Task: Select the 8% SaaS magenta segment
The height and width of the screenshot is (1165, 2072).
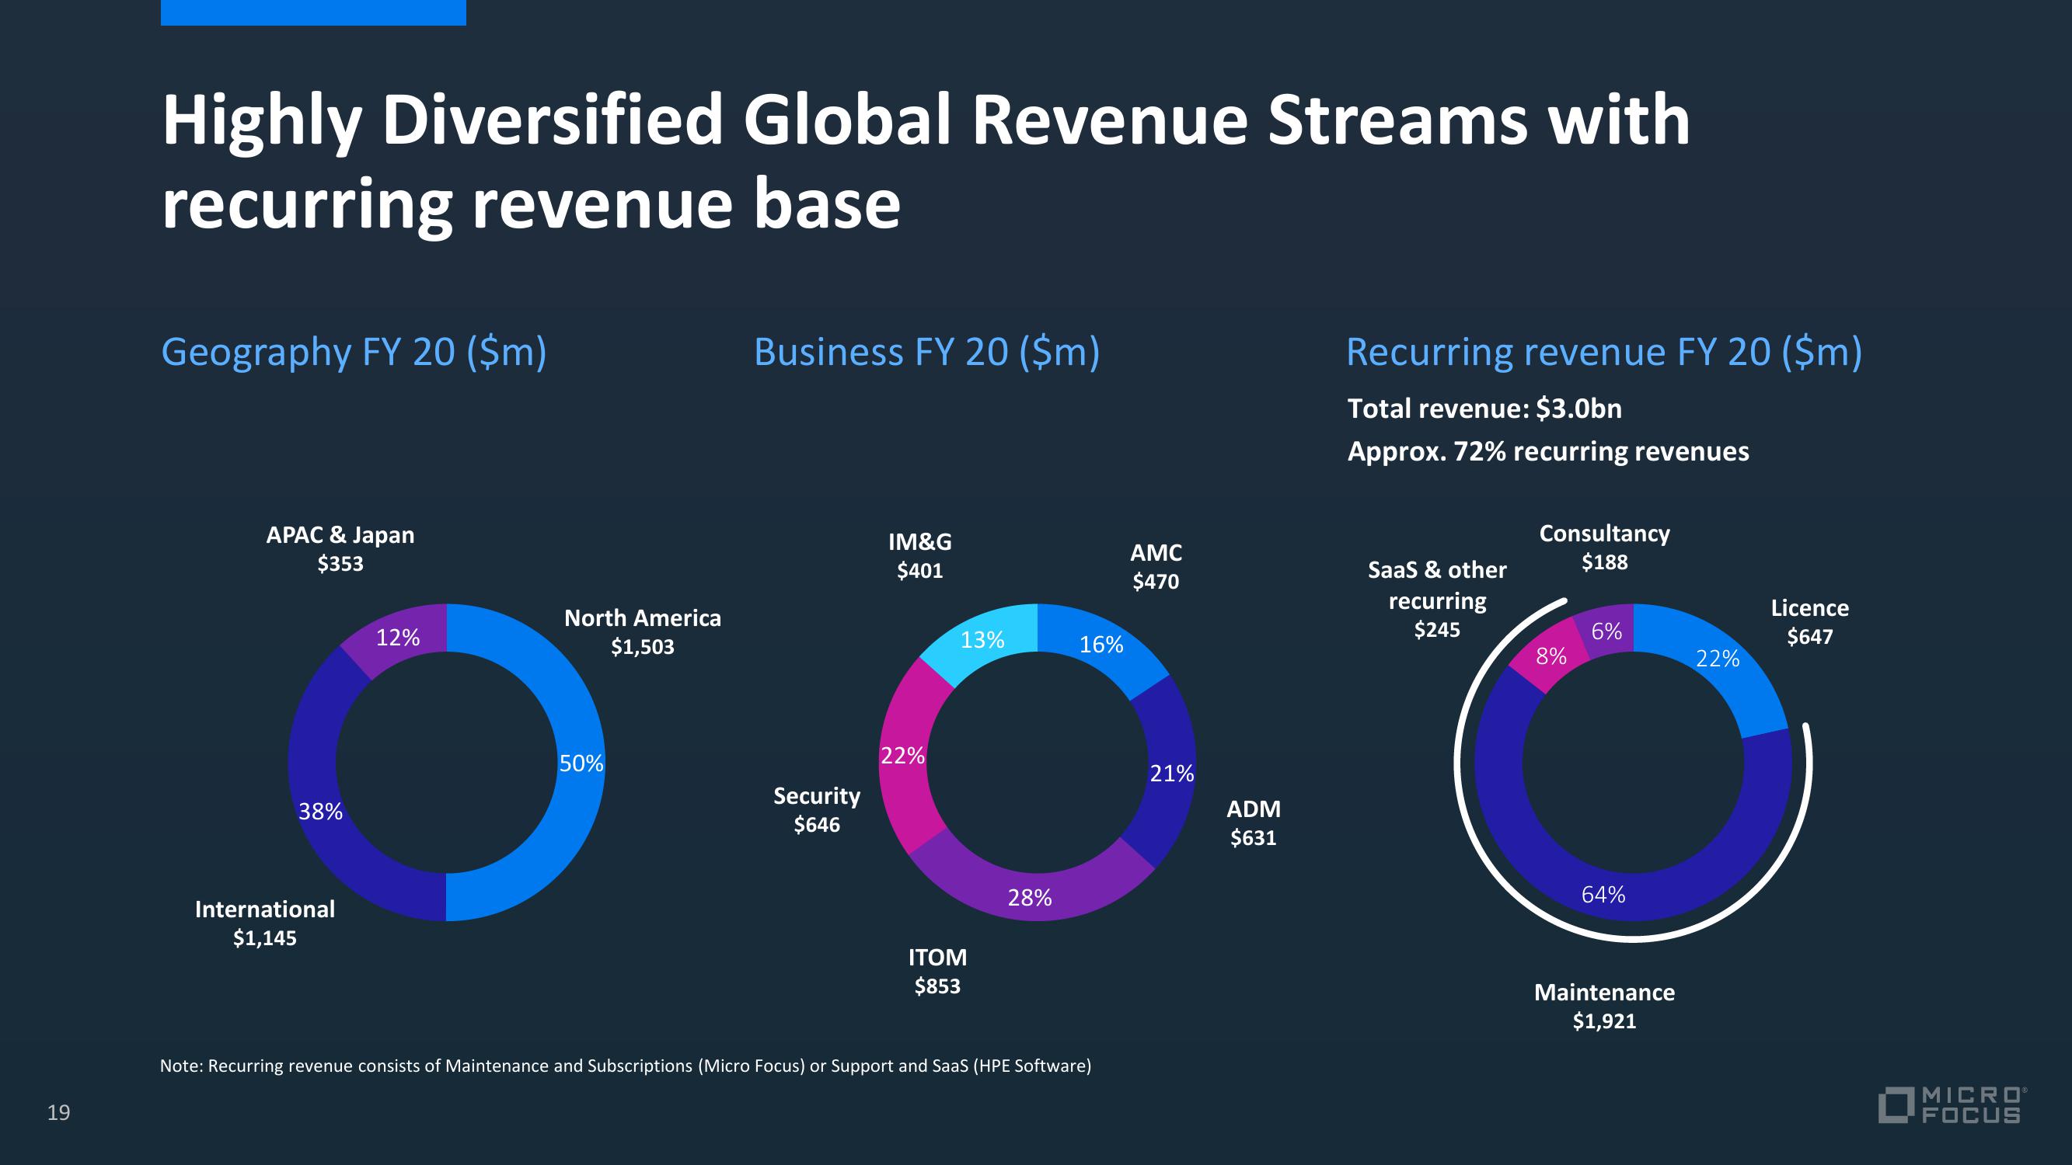Action: point(1551,656)
